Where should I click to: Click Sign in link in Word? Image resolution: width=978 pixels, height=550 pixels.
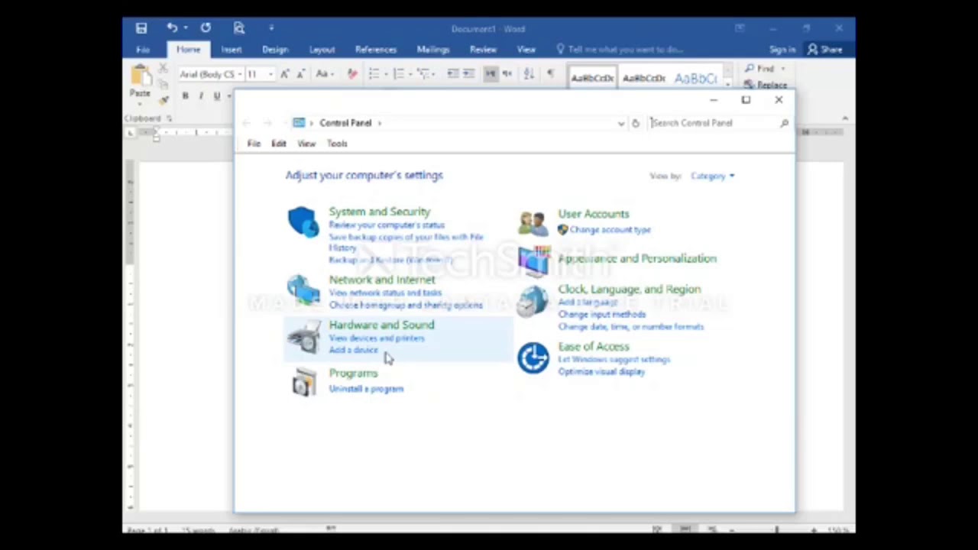[x=782, y=50]
